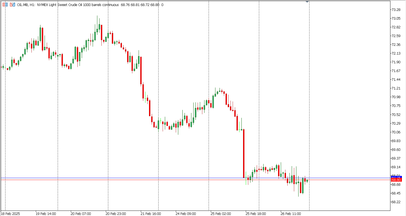Select the red 68.80 bid price tag

[x=396, y=180]
